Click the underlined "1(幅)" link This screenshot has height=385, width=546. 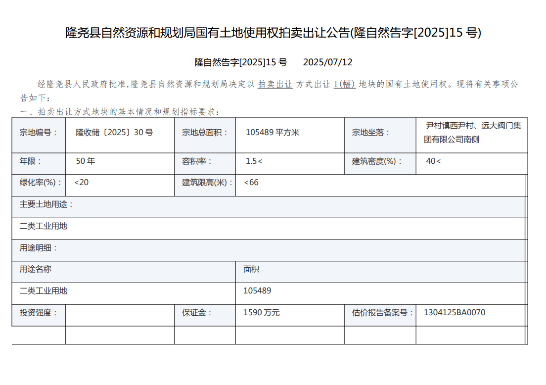click(344, 84)
